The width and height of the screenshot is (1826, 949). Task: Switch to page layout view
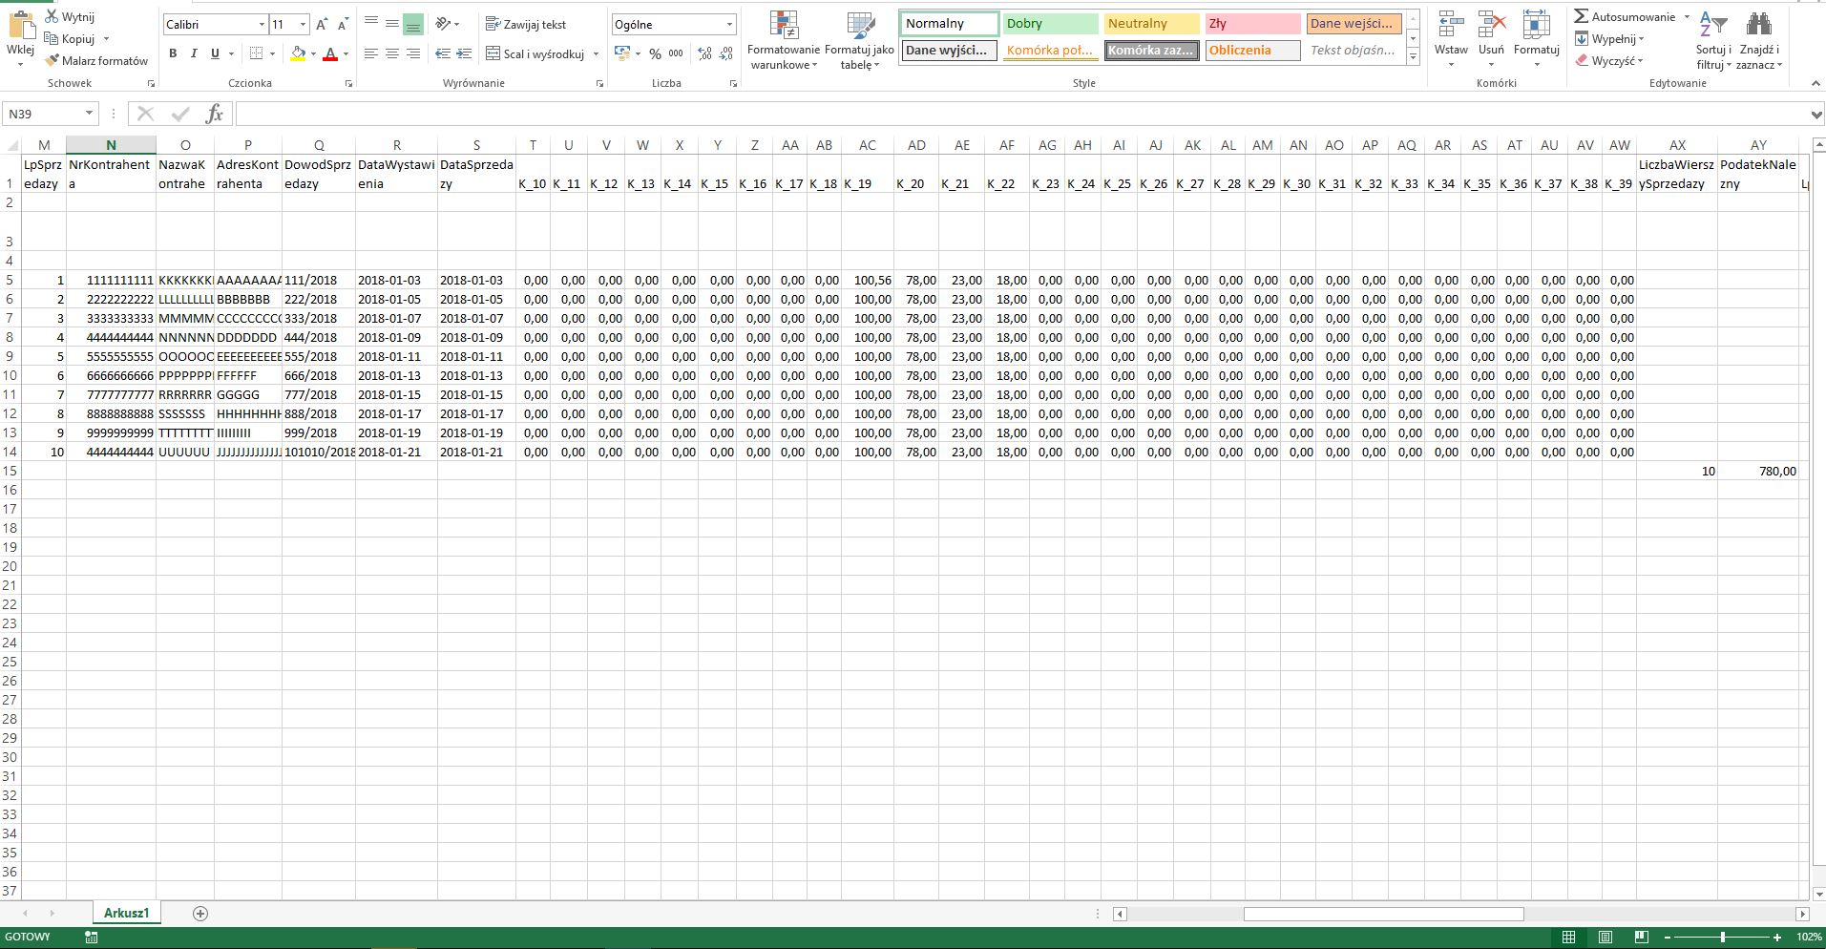[x=1606, y=938]
